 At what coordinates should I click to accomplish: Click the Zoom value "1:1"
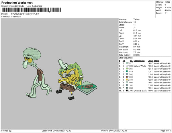pyautogui.click(x=166, y=13)
